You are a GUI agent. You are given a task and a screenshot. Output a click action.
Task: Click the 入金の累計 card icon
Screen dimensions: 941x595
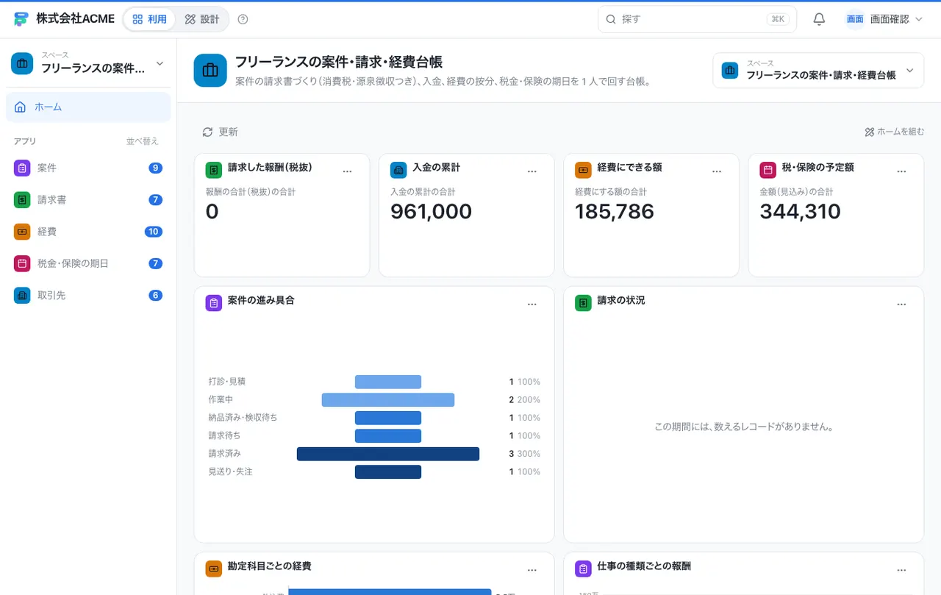398,170
